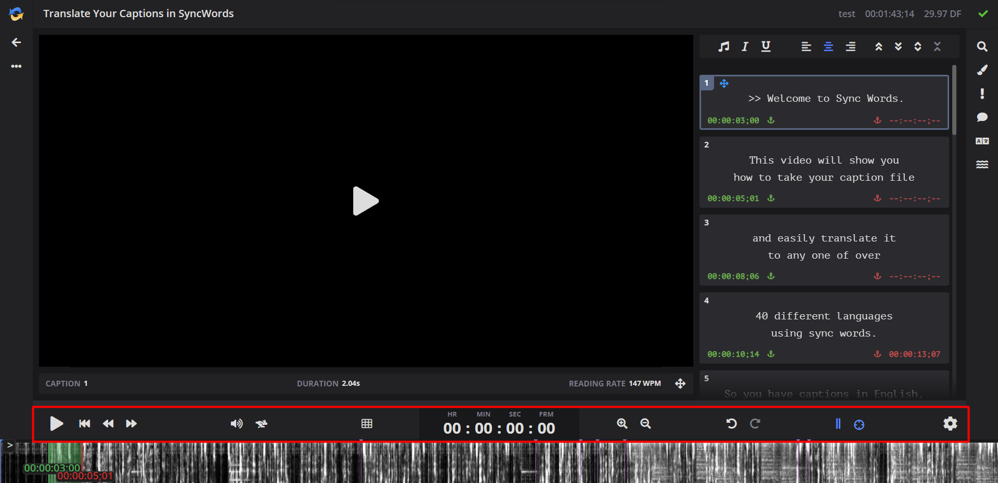
Task: Move caption position down with double chevron
Action: 898,47
